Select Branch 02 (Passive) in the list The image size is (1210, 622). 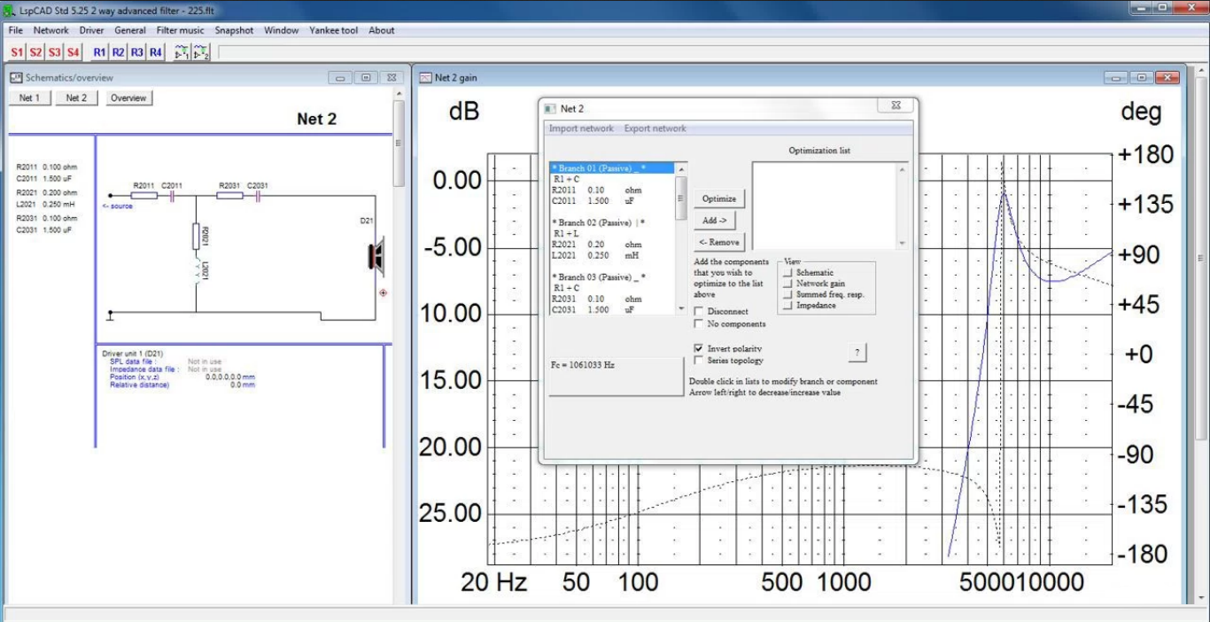pyautogui.click(x=598, y=222)
